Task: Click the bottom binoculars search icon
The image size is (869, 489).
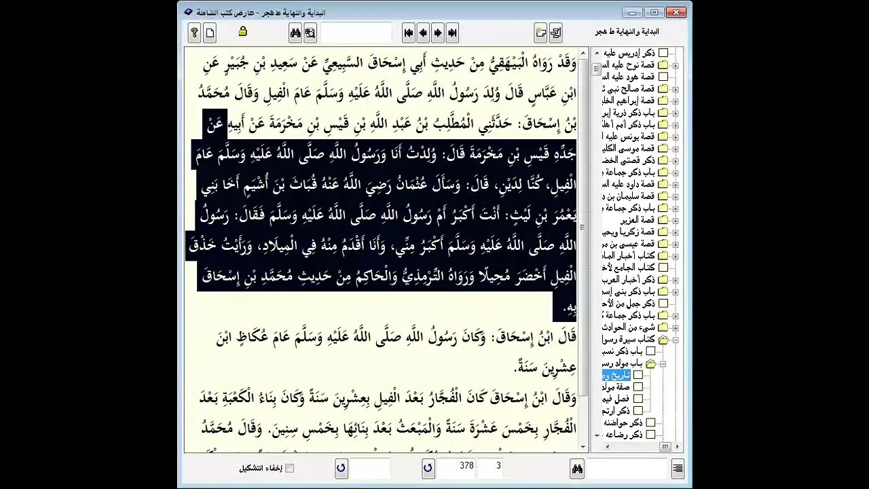Action: 577,468
